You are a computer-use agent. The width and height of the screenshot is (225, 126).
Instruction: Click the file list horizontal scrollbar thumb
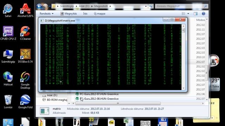click(x=118, y=103)
